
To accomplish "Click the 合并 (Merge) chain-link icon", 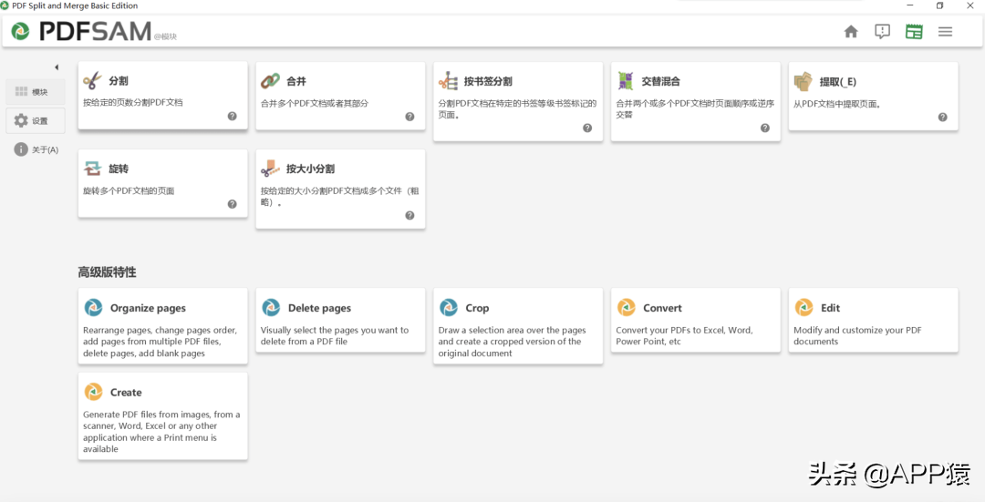I will (270, 80).
